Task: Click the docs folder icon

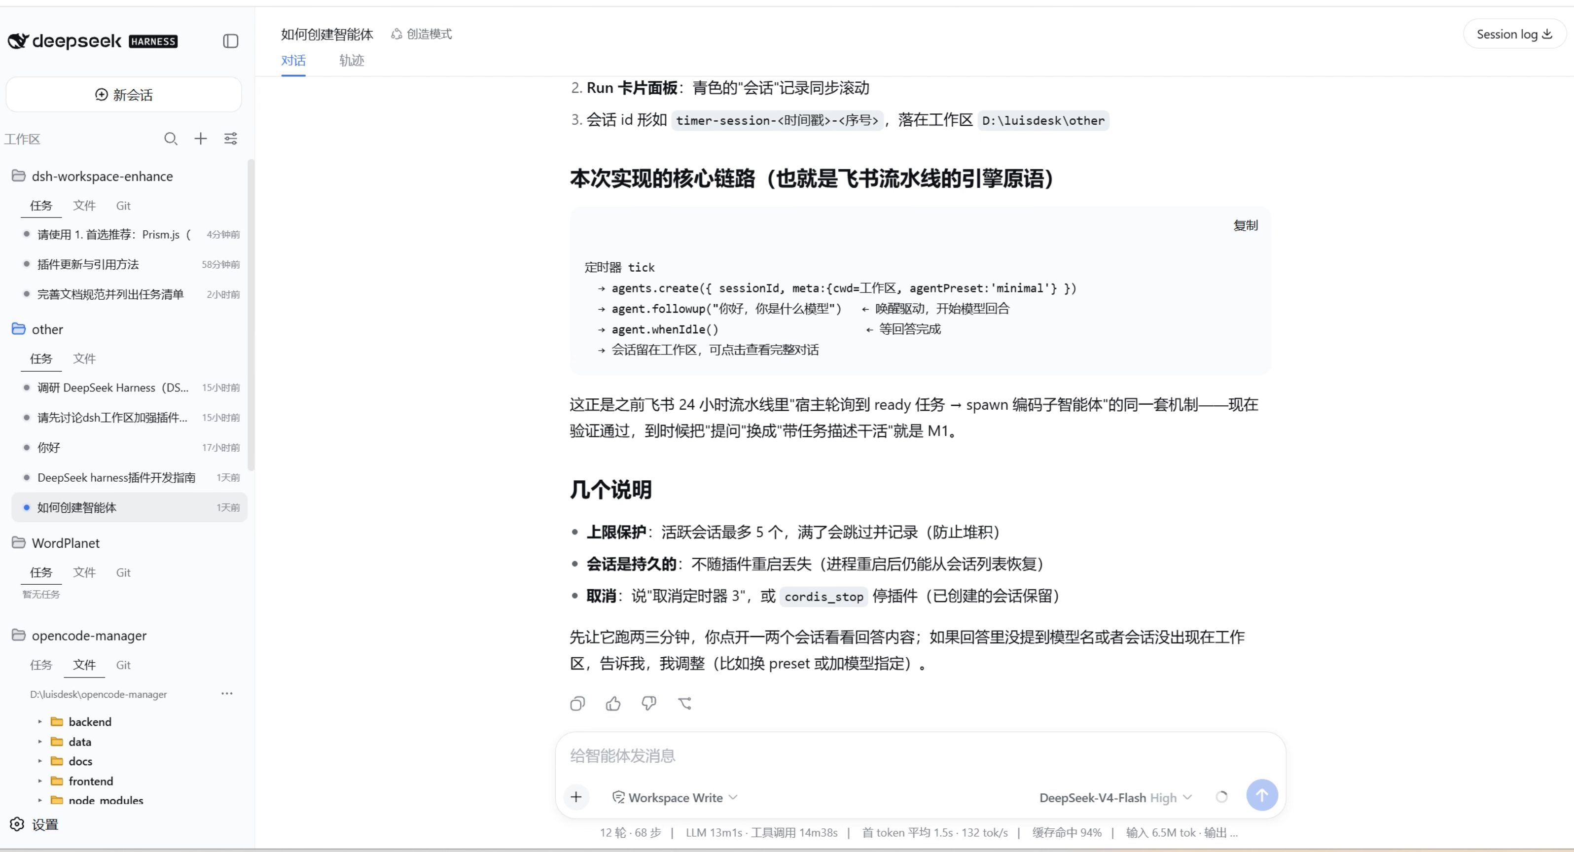Action: pyautogui.click(x=57, y=760)
